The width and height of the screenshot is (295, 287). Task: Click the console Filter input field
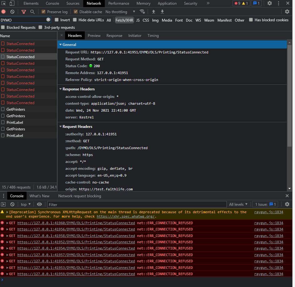pyautogui.click(x=137, y=204)
